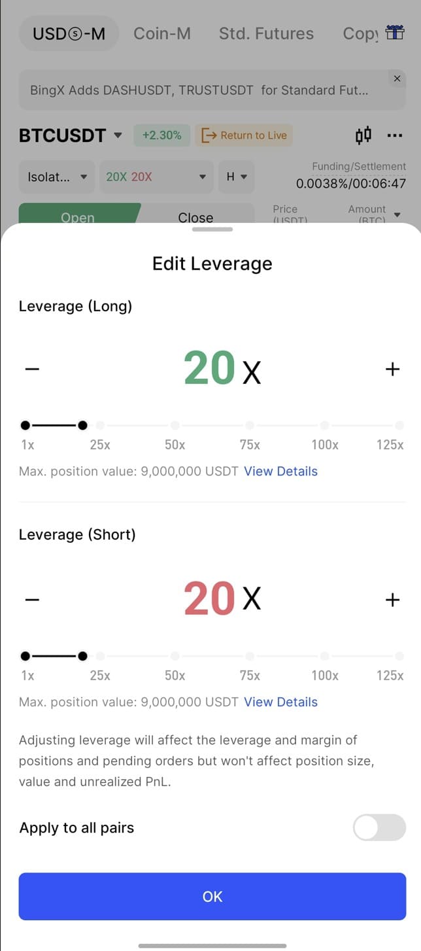
Task: Open the candlestick chart icon
Action: coord(363,135)
